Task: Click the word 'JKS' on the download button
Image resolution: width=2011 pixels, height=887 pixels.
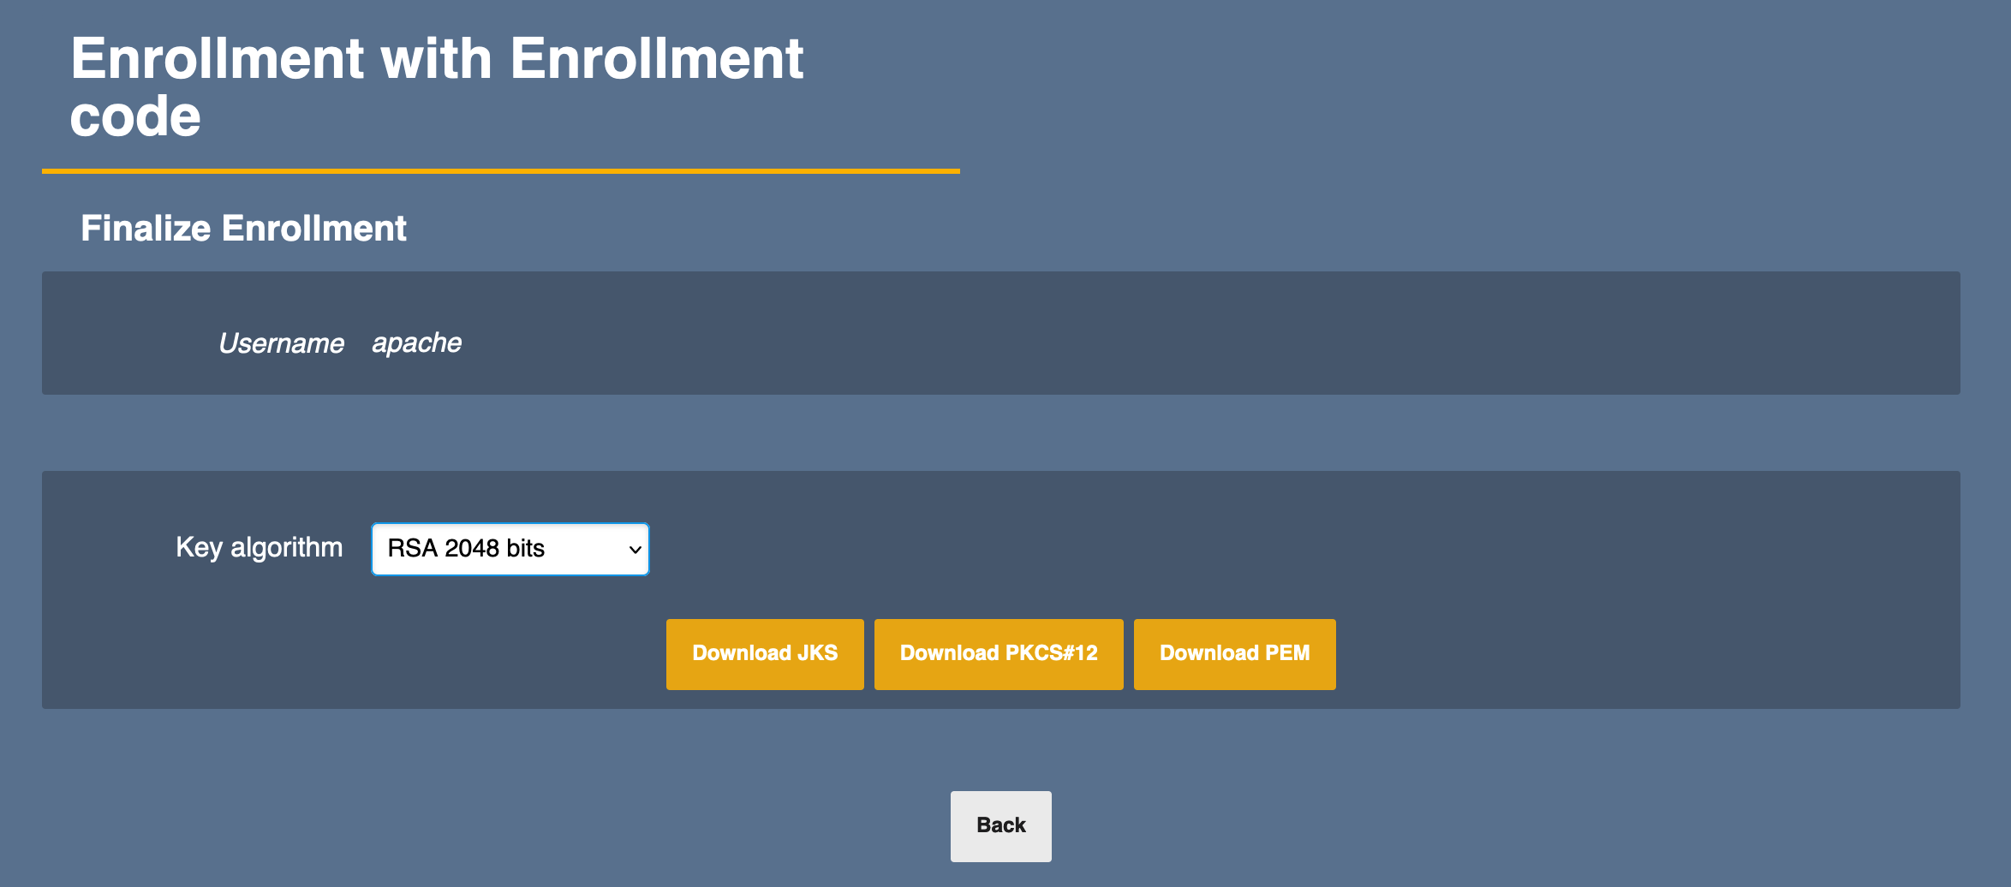Action: [x=817, y=654]
